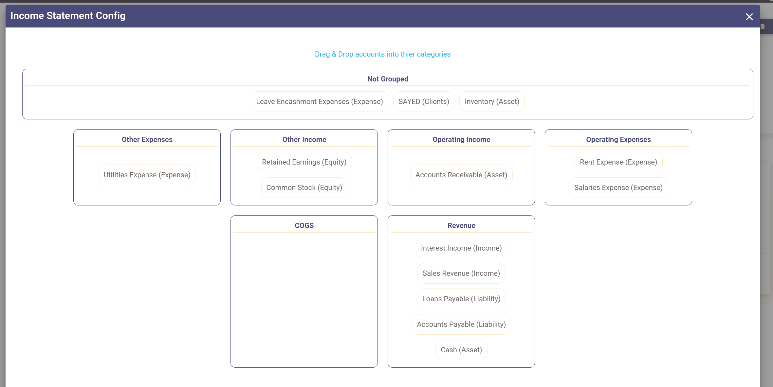Select the Sales Revenue (Income) chip

(461, 273)
